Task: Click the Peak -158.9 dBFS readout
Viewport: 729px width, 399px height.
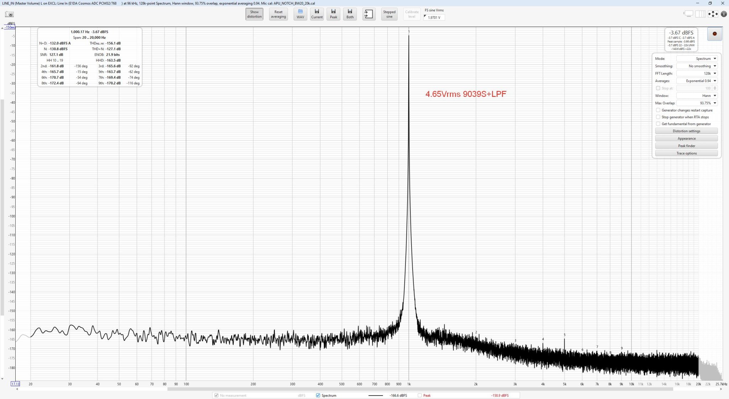Action: pyautogui.click(x=500, y=395)
